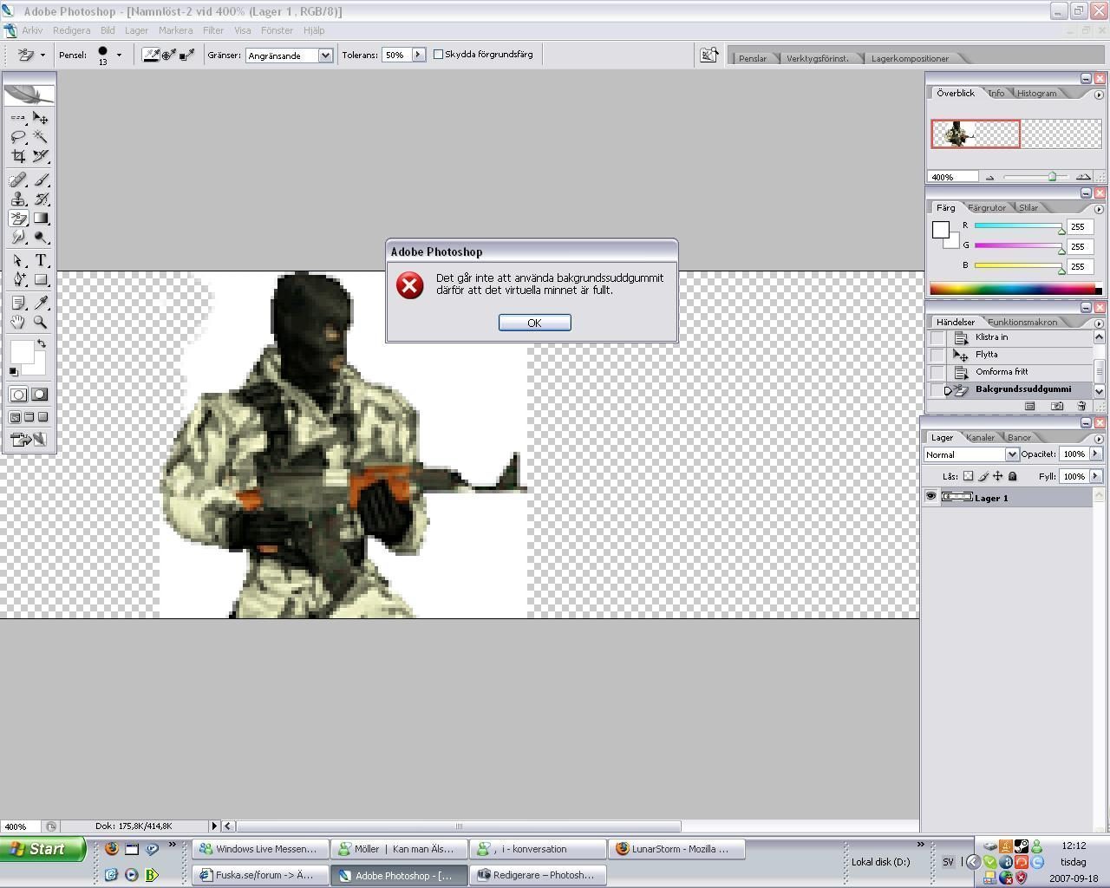Select the Crop tool
Image resolution: width=1110 pixels, height=888 pixels.
18,156
